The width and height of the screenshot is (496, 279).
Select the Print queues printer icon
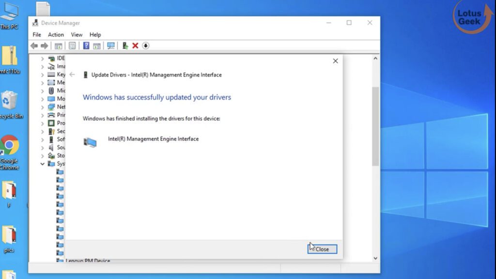(x=51, y=115)
